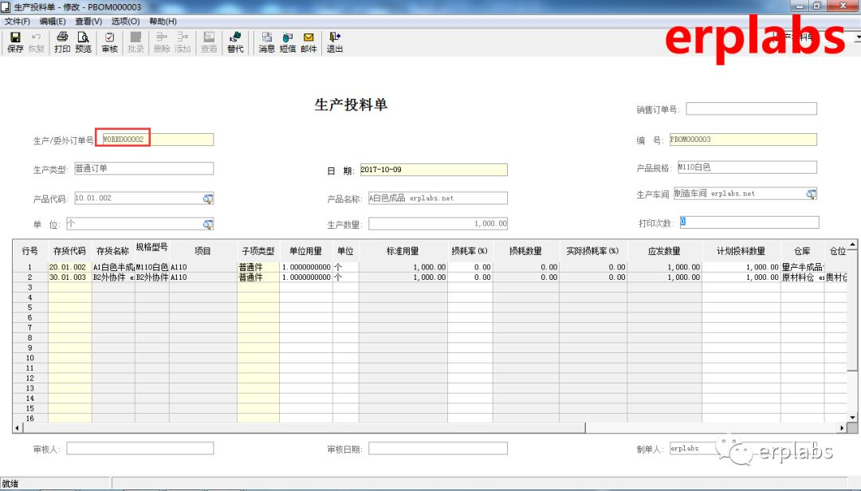Open the 预览 (Preview) toolbar icon
Viewport: 861px width, 491px height.
pyautogui.click(x=85, y=40)
